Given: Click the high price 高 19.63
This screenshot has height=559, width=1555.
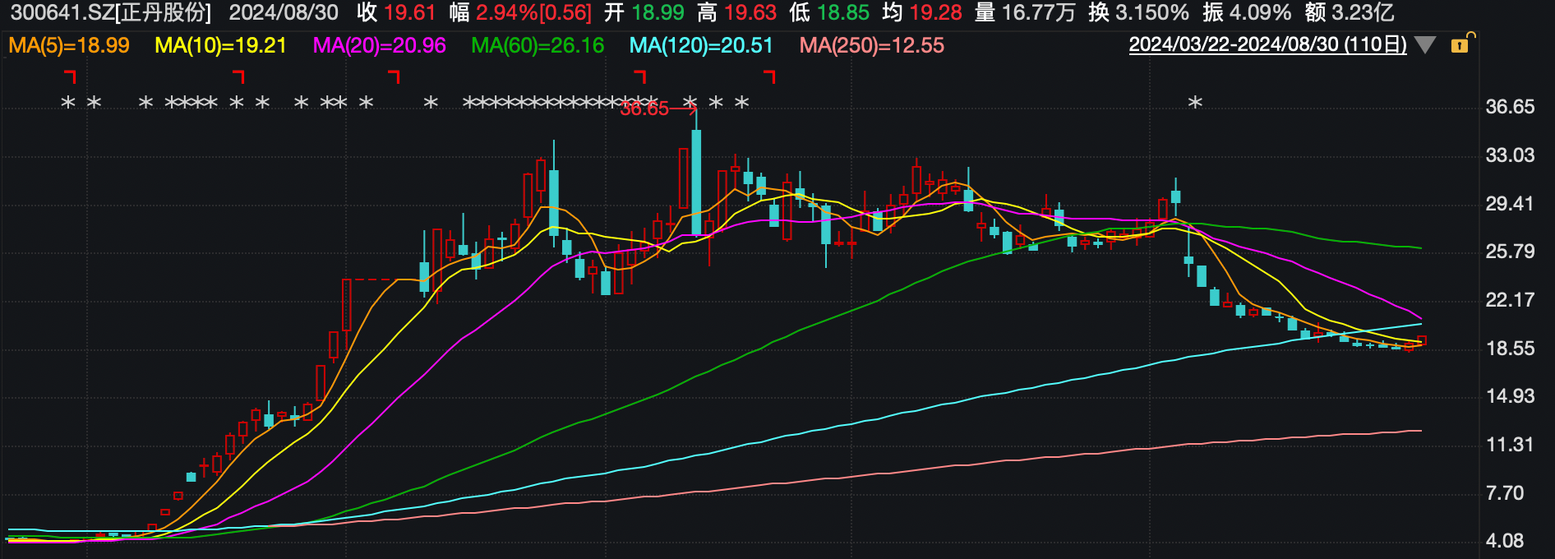Looking at the screenshot, I should point(736,12).
